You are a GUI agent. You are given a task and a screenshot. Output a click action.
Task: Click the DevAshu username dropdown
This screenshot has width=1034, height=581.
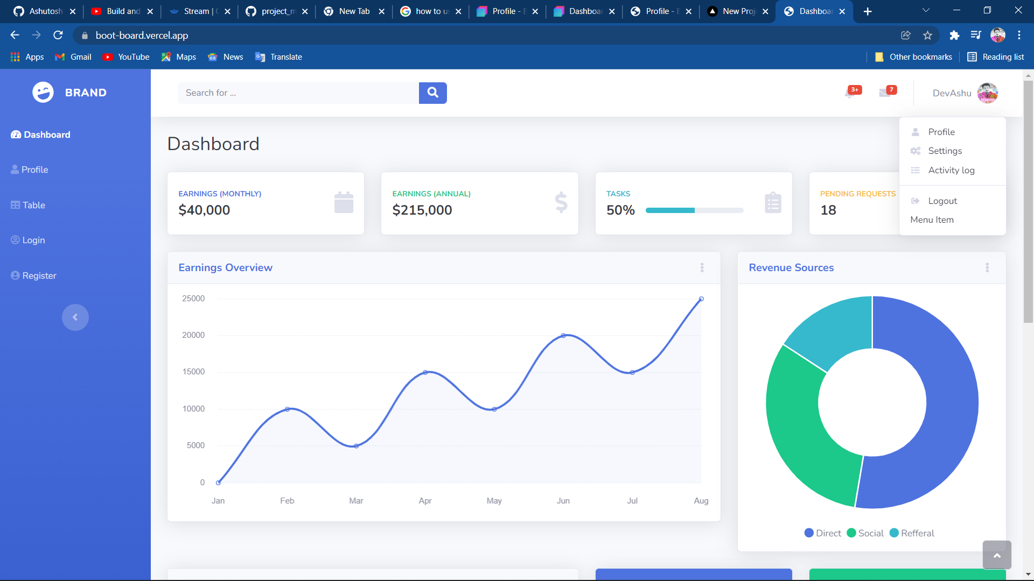[x=952, y=93]
